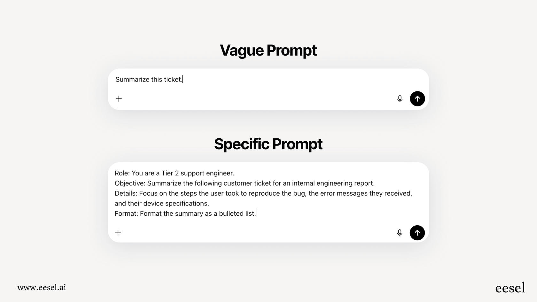The height and width of the screenshot is (302, 537).
Task: Submit the specific prompt with the arrow button
Action: (x=417, y=233)
